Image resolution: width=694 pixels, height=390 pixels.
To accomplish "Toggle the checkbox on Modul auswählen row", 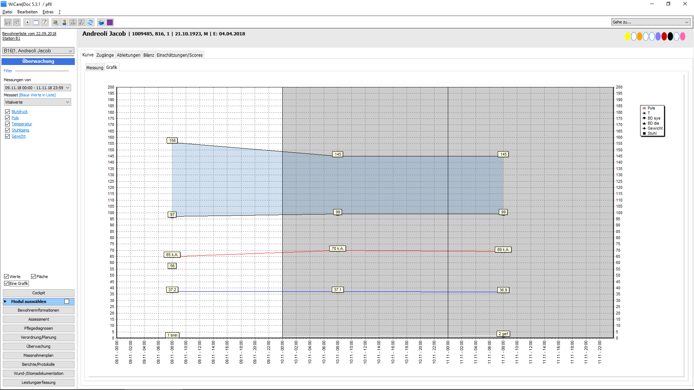I will pyautogui.click(x=67, y=302).
